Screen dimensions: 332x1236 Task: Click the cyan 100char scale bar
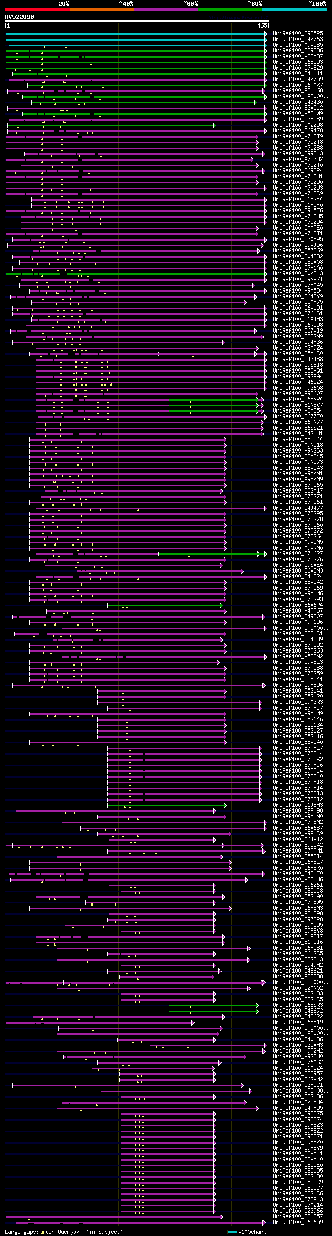coord(232,1232)
